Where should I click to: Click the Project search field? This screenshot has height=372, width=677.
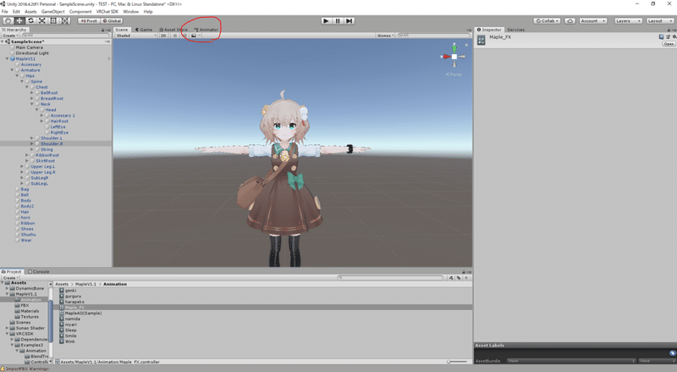tap(391, 278)
